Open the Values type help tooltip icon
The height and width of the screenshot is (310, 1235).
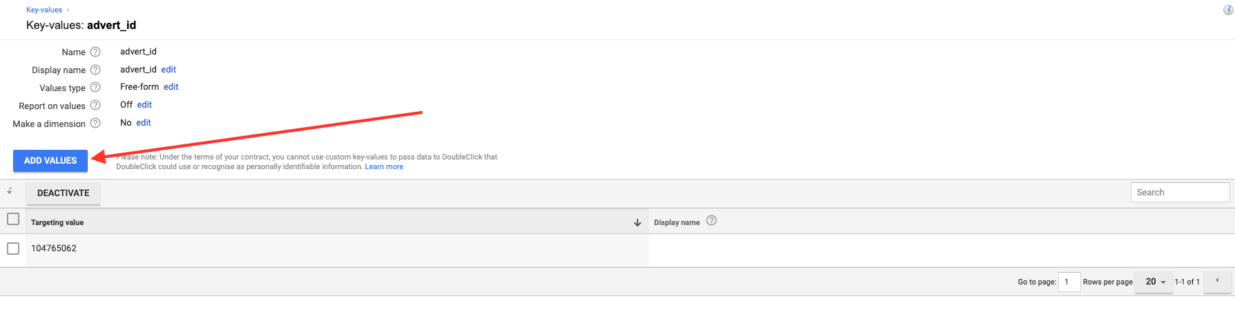(95, 88)
